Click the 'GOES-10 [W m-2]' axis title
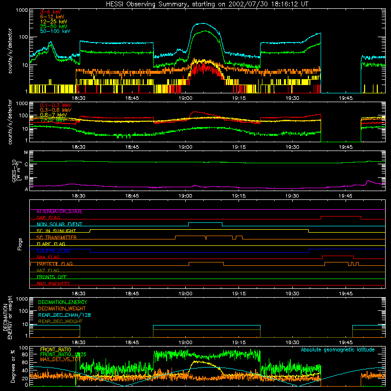This screenshot has width=391, height=391. [16, 171]
